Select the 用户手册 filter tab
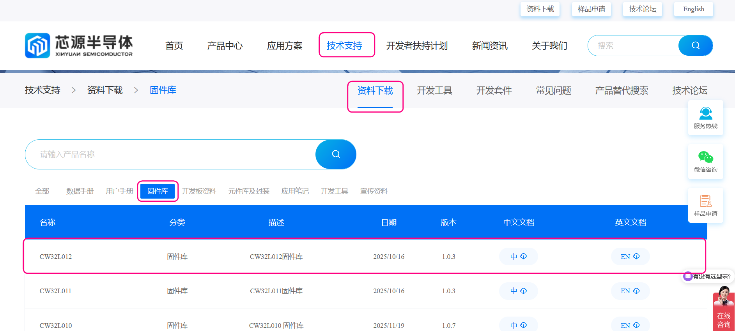This screenshot has height=331, width=735. [119, 191]
